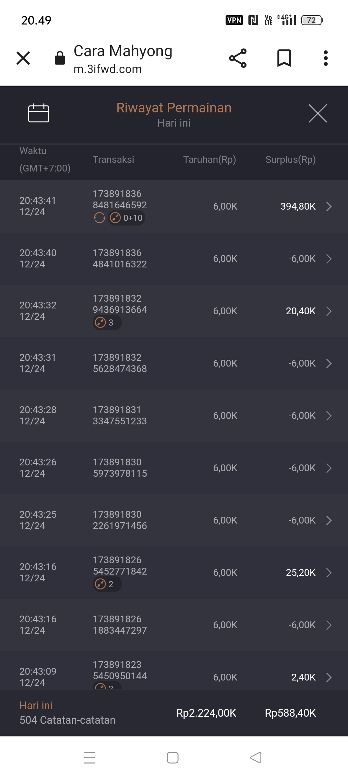Expand details for the 394,80K surplus row
Image resolution: width=348 pixels, height=779 pixels.
click(x=329, y=206)
